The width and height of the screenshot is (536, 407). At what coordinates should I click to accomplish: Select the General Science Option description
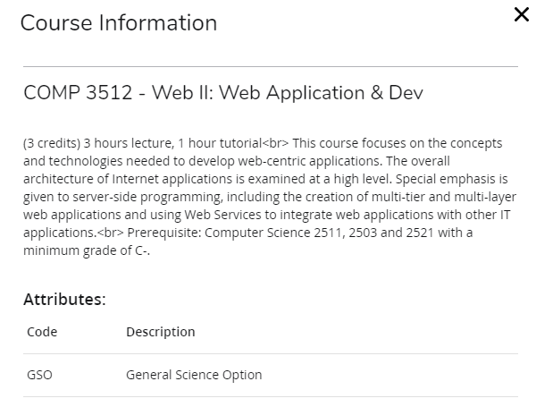tap(194, 375)
